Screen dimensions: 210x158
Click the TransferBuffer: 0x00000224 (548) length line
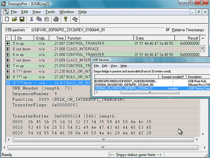click(63, 116)
